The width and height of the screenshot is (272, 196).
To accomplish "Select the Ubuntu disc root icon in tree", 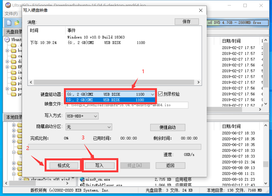I will (7, 39).
